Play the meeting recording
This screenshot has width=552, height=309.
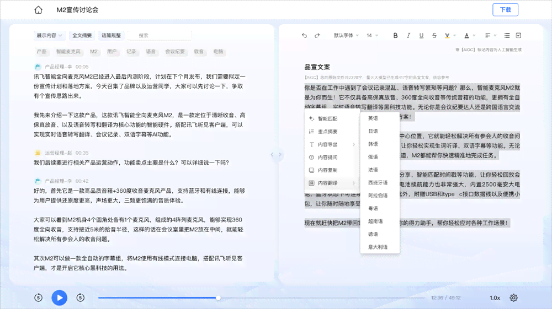60,298
